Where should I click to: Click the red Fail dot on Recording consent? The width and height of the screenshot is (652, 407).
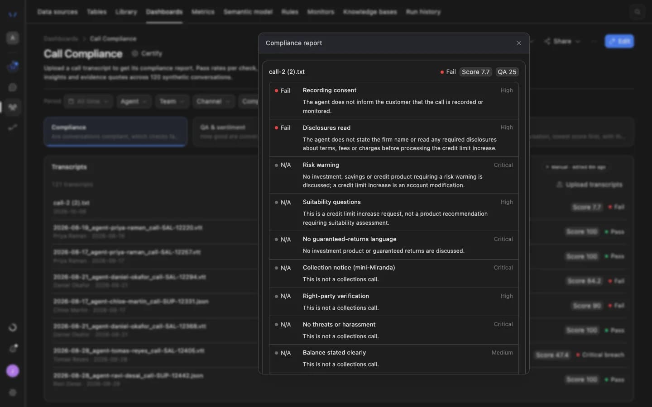276,90
